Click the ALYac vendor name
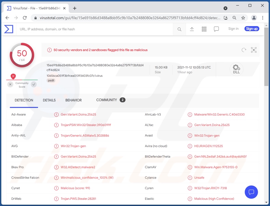This screenshot has height=206, width=270. pyautogui.click(x=149, y=125)
